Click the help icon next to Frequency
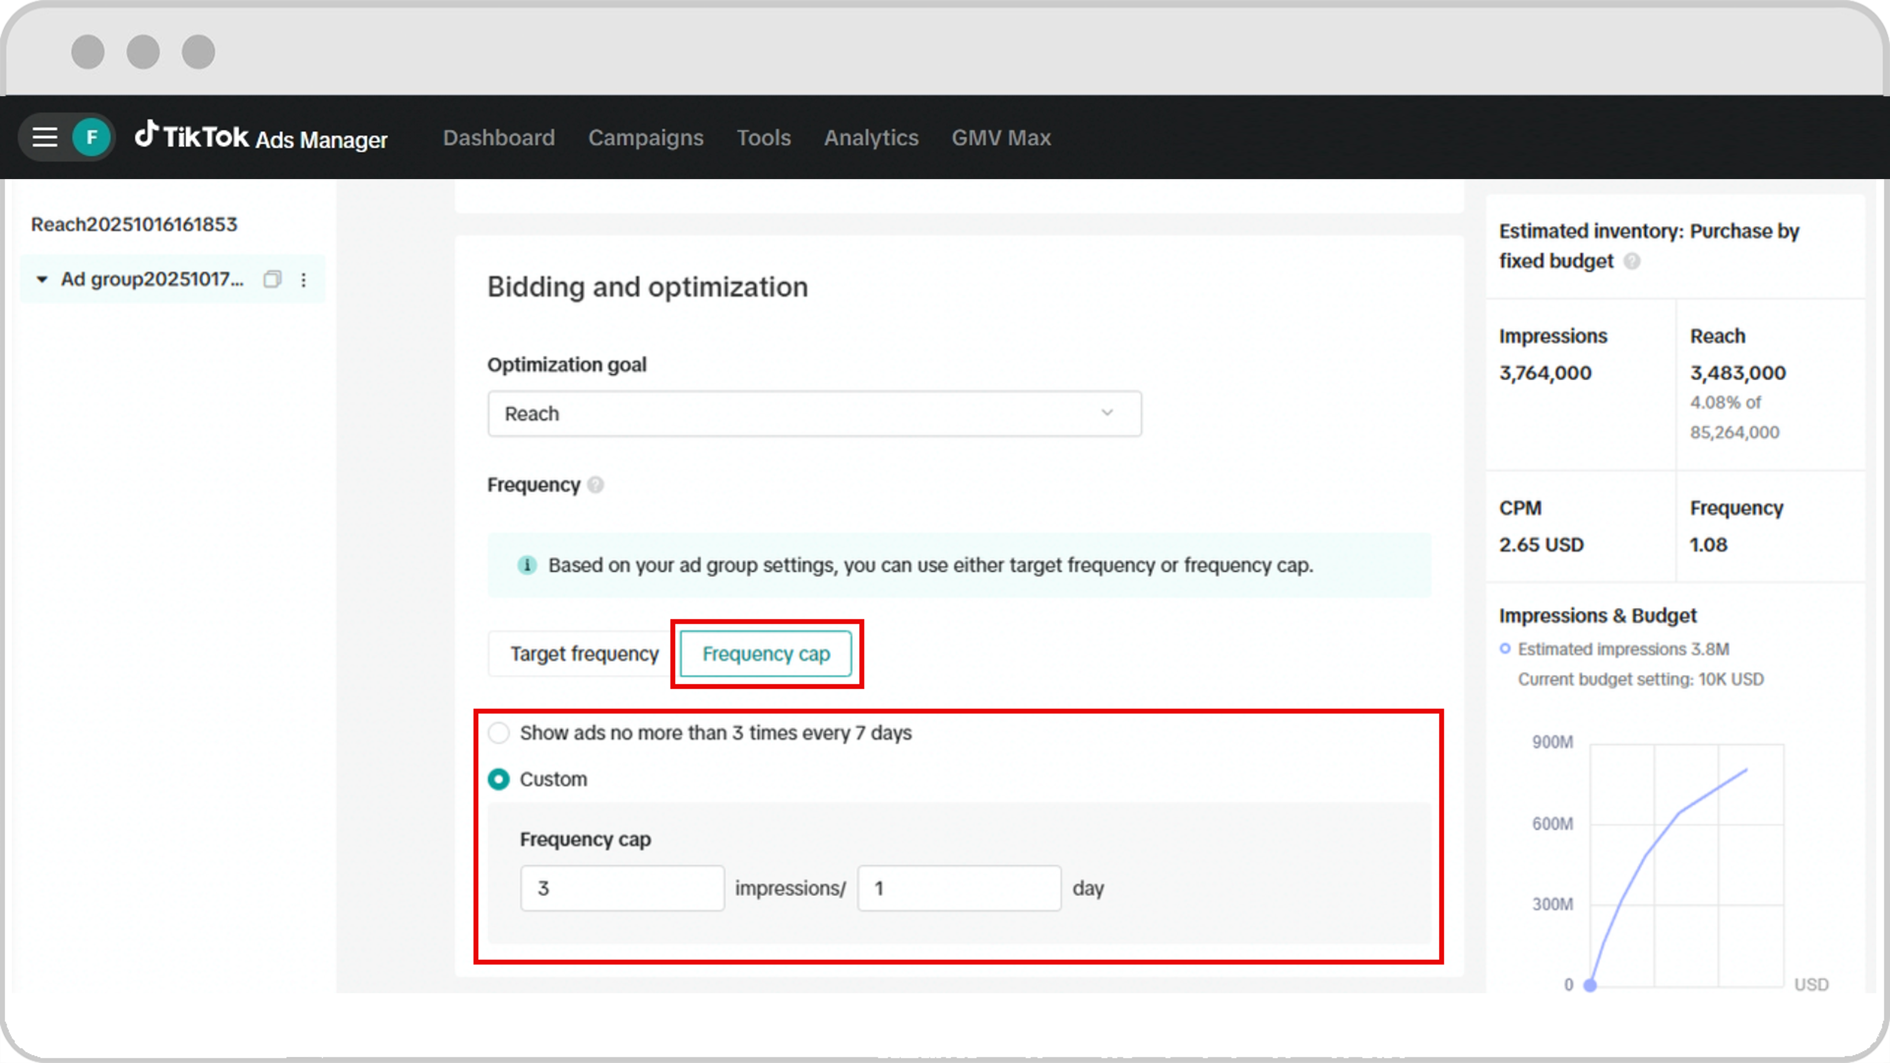 coord(596,485)
